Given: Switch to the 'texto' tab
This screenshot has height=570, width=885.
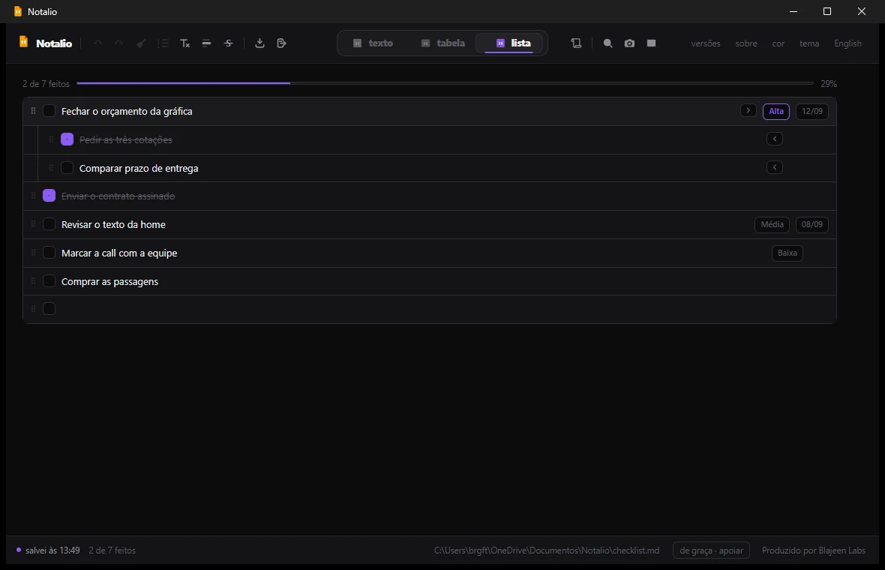Looking at the screenshot, I should point(373,43).
